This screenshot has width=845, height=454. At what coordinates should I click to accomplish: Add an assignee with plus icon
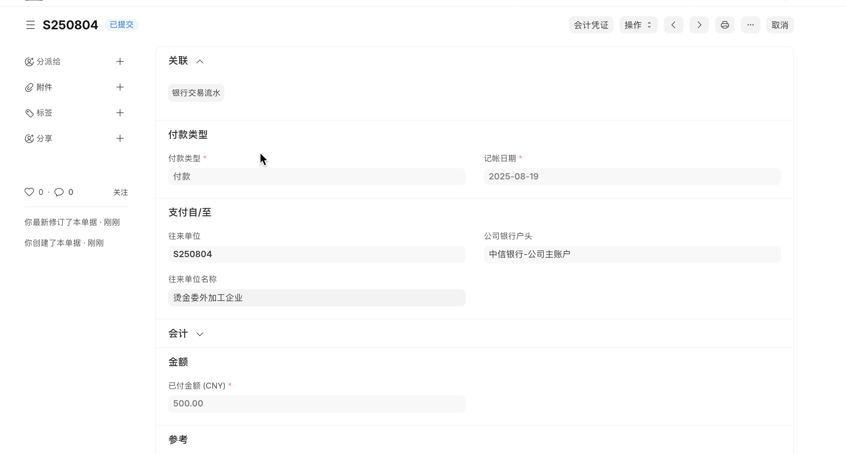click(x=120, y=61)
